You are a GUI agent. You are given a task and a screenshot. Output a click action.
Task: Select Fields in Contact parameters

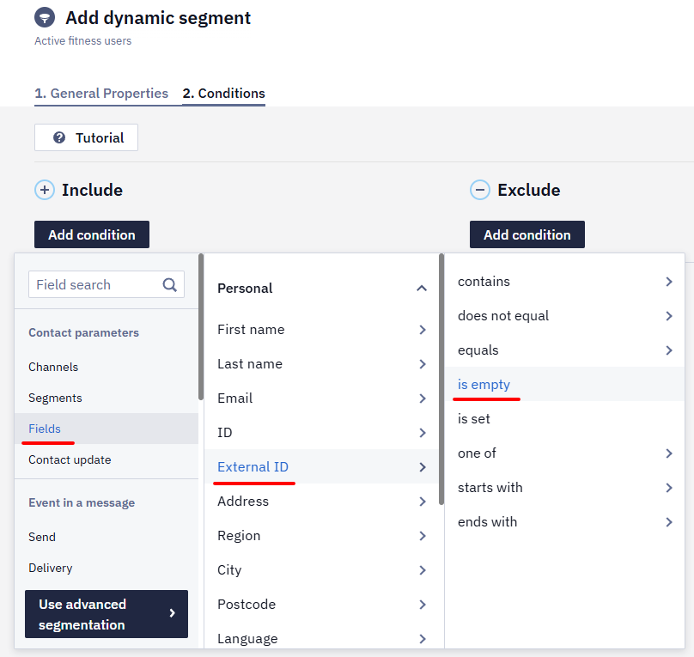click(x=107, y=429)
